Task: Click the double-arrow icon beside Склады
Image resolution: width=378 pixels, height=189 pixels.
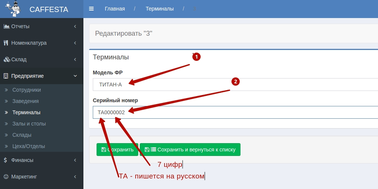Action: point(6,135)
